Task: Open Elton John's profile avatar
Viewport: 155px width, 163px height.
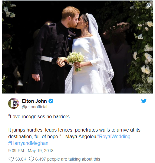Action: pos(14,103)
